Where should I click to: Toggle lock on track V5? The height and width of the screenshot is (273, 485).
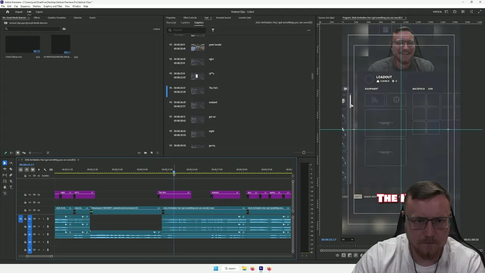coord(25,195)
